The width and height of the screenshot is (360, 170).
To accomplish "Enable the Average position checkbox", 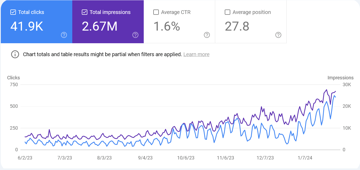I will pyautogui.click(x=227, y=12).
